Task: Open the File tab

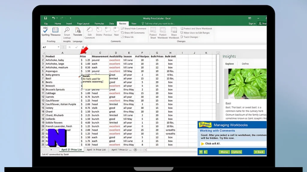Action: [x=46, y=24]
